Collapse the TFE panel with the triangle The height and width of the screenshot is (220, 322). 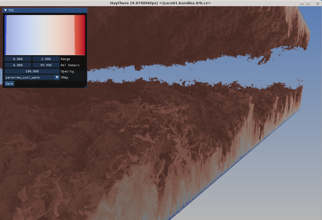point(6,10)
